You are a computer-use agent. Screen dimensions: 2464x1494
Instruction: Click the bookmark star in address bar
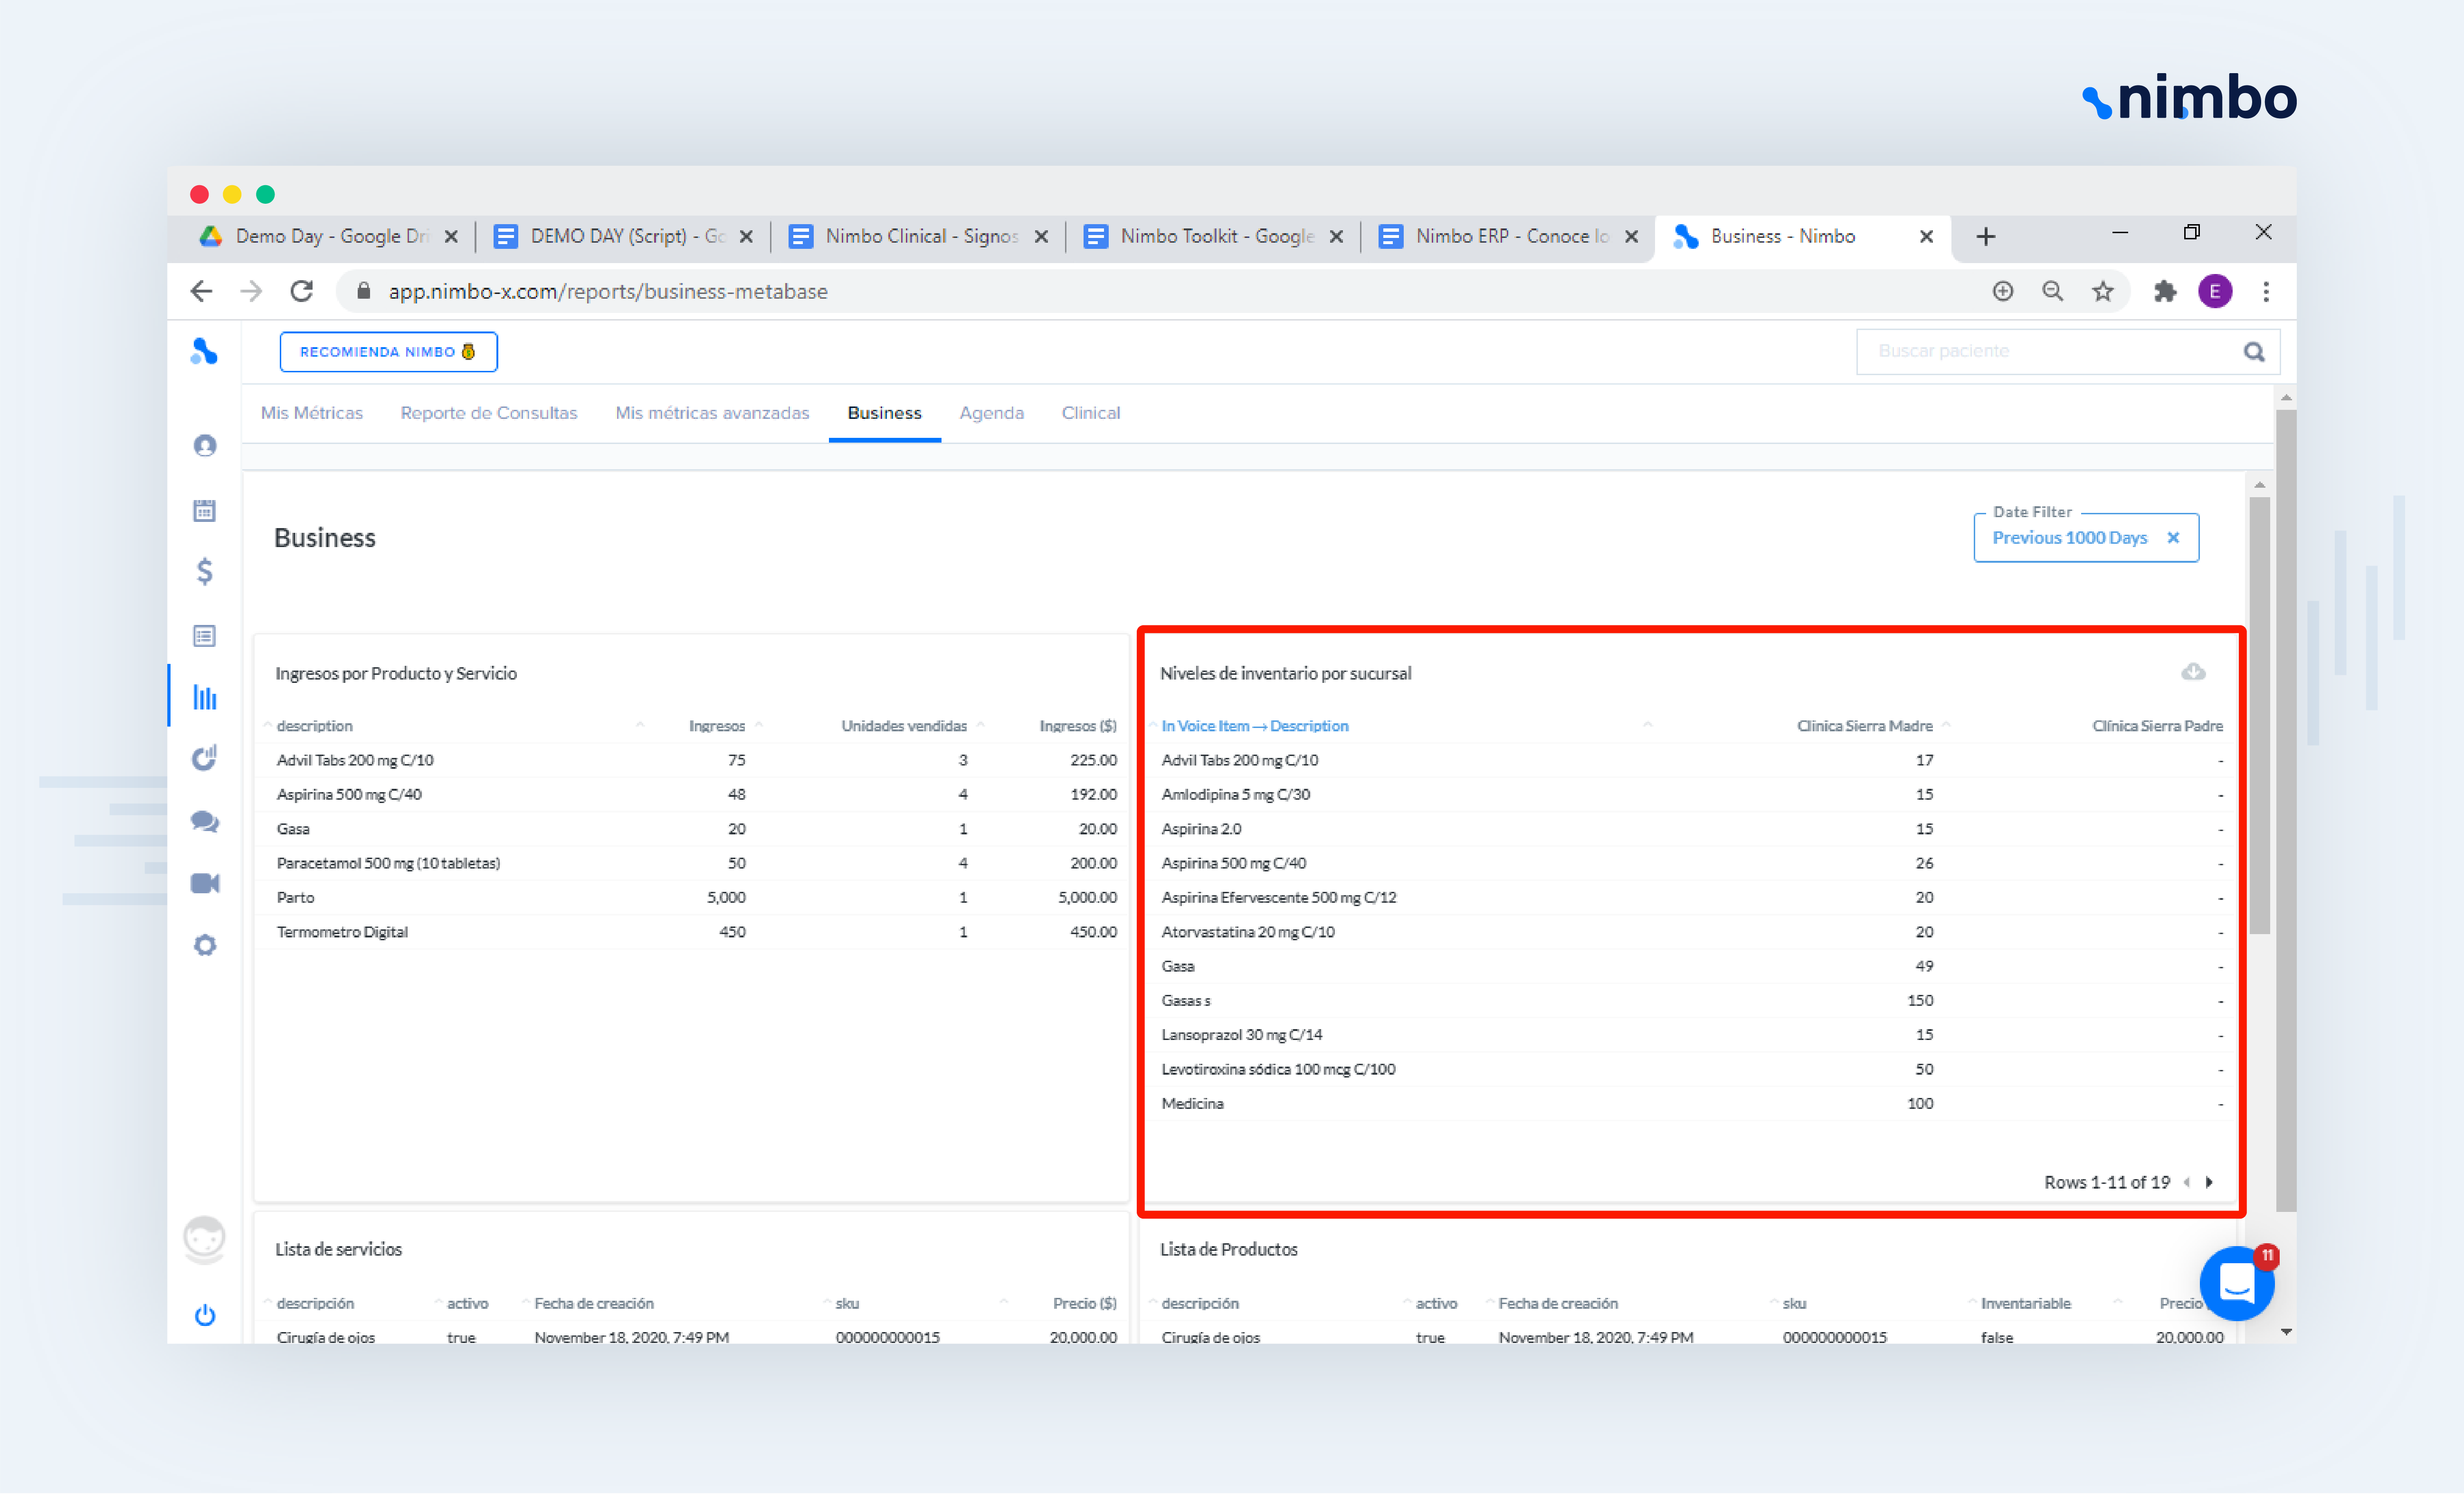(2102, 291)
